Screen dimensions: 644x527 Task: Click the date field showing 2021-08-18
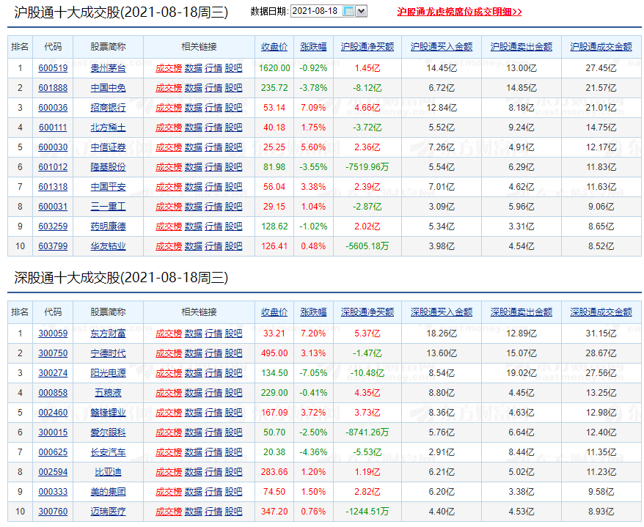[316, 11]
